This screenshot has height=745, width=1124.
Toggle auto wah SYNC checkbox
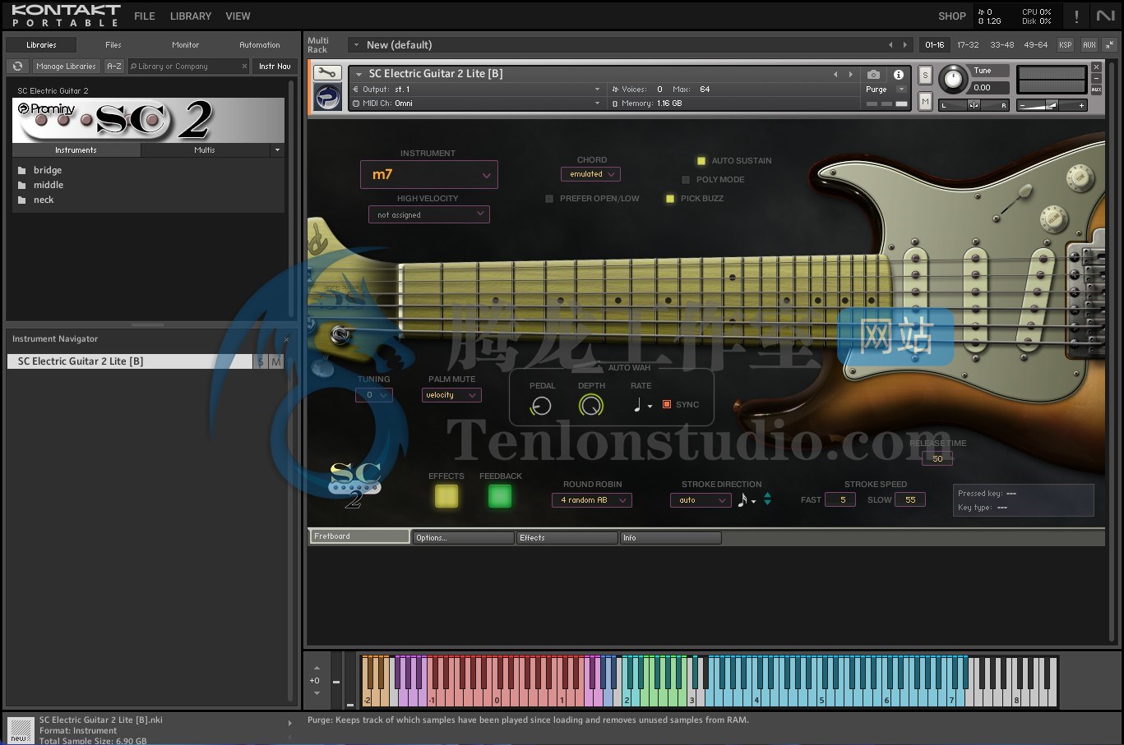(667, 404)
